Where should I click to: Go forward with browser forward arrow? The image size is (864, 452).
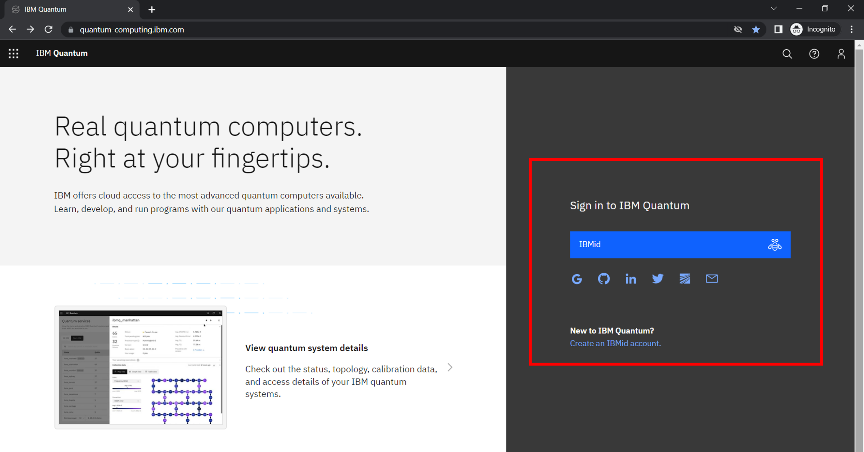31,29
